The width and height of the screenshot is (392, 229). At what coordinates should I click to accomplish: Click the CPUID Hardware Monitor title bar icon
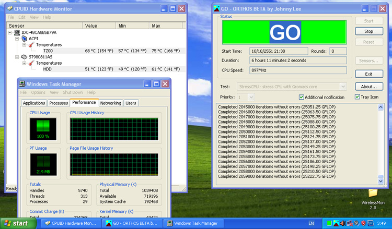click(x=9, y=9)
